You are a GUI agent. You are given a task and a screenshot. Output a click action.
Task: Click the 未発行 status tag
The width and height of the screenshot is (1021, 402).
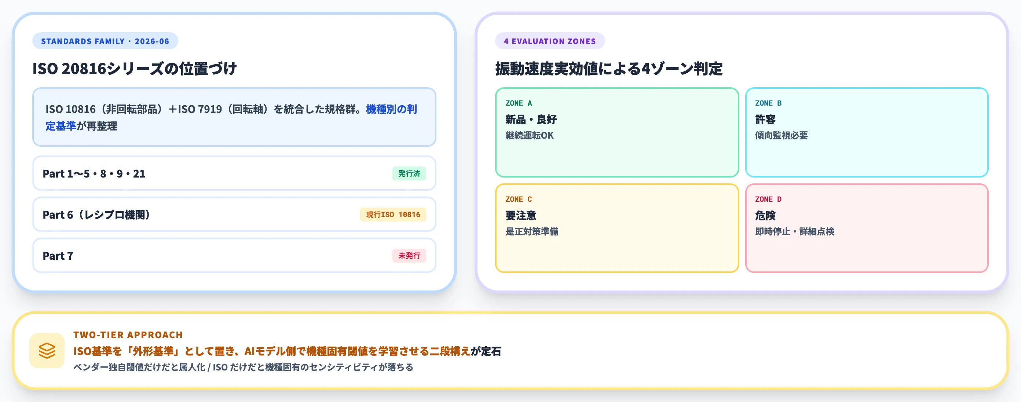[x=409, y=256]
